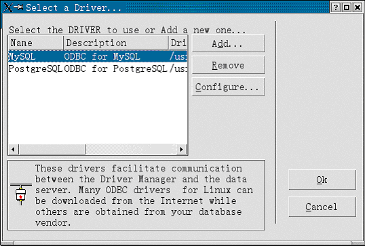Click the horizontal scrollbar thumb in driver list
The width and height of the screenshot is (365, 246).
pos(52,149)
